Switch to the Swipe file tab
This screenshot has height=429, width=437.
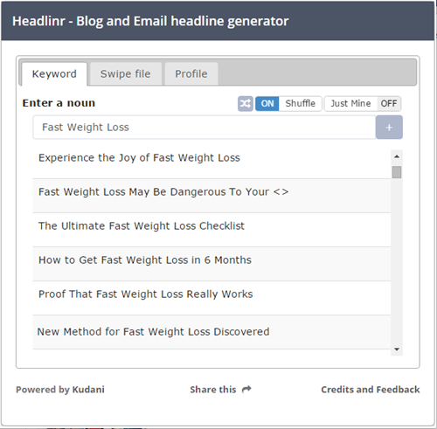pos(126,74)
